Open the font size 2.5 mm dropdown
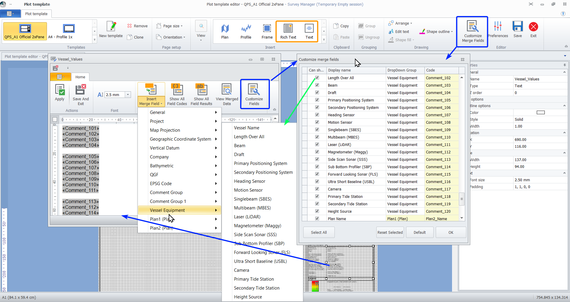 pyautogui.click(x=128, y=95)
